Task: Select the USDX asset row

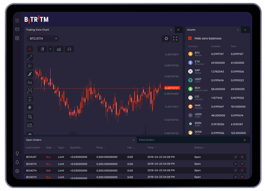Action: coord(217,115)
